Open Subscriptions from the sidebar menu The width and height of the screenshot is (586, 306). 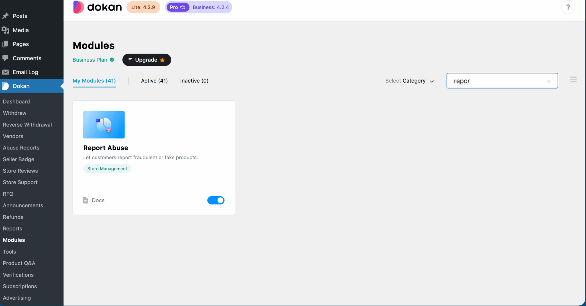(20, 286)
